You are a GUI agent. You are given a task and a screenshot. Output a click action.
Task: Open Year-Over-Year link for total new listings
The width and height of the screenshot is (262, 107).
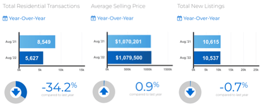tap(202, 18)
